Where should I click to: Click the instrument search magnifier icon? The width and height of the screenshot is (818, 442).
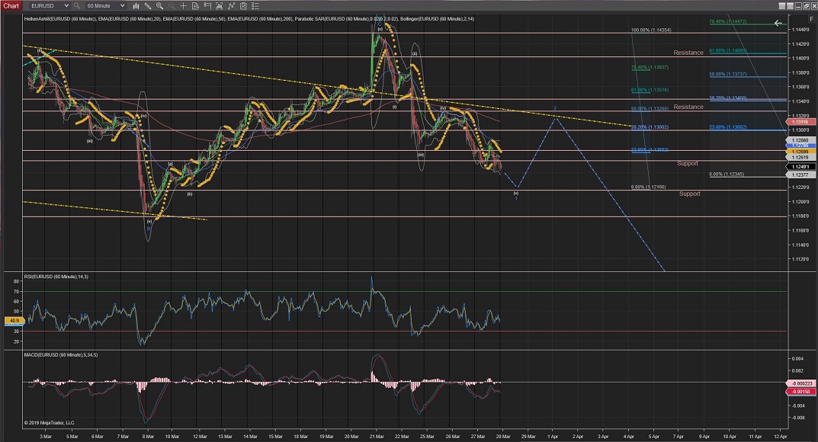point(76,5)
